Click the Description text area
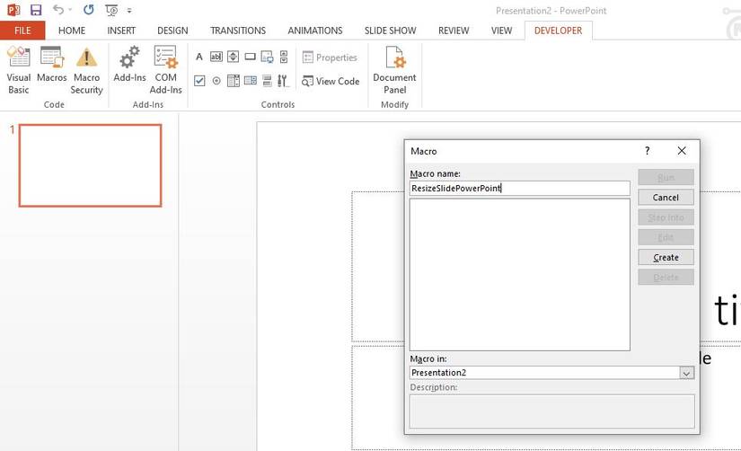The image size is (741, 451). coord(552,411)
